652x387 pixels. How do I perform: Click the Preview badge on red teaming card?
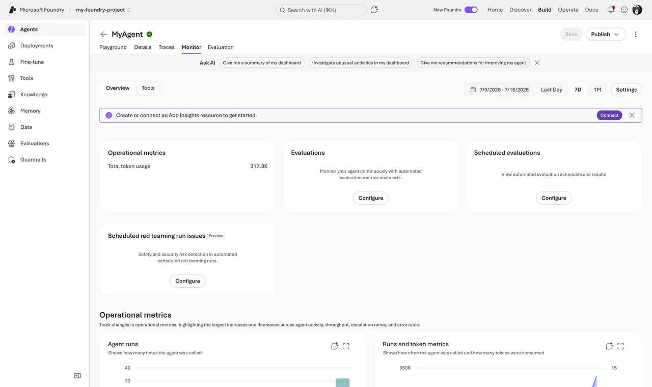[x=216, y=236]
